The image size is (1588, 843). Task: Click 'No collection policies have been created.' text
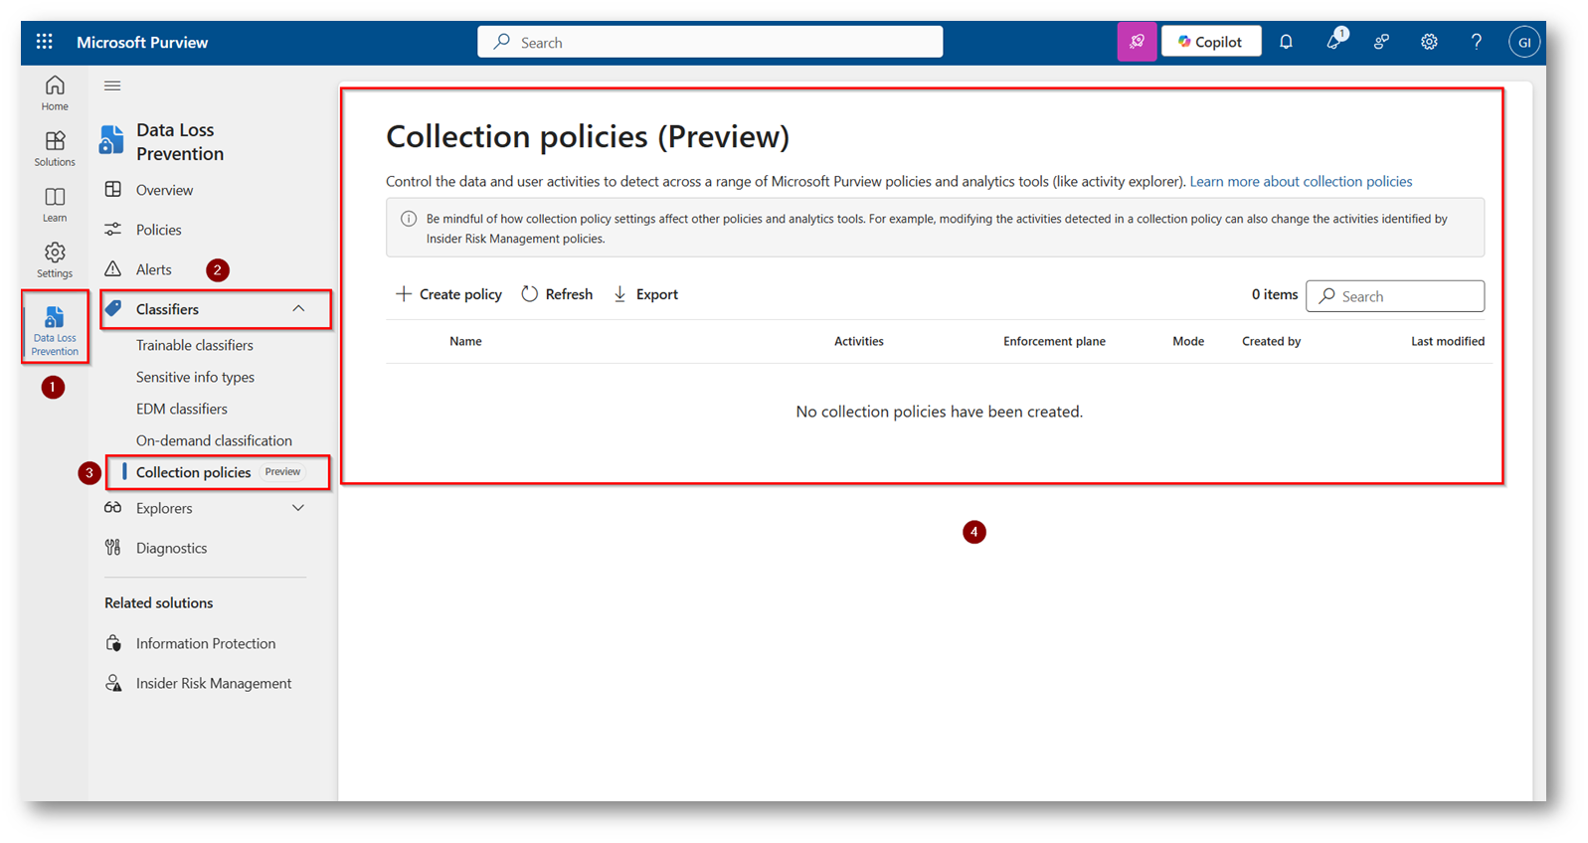pyautogui.click(x=939, y=412)
